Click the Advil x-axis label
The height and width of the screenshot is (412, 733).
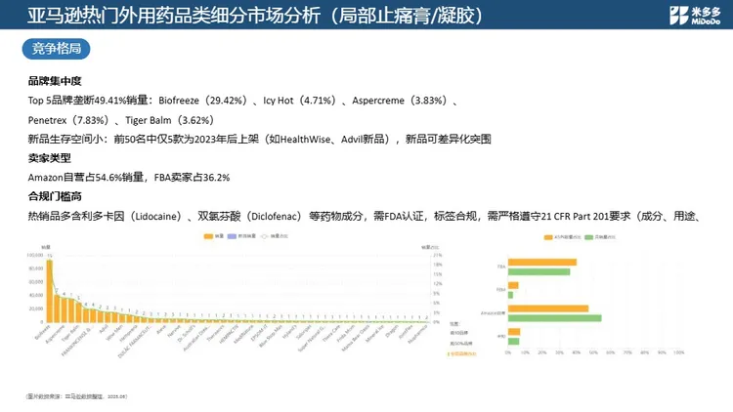pyautogui.click(x=104, y=329)
